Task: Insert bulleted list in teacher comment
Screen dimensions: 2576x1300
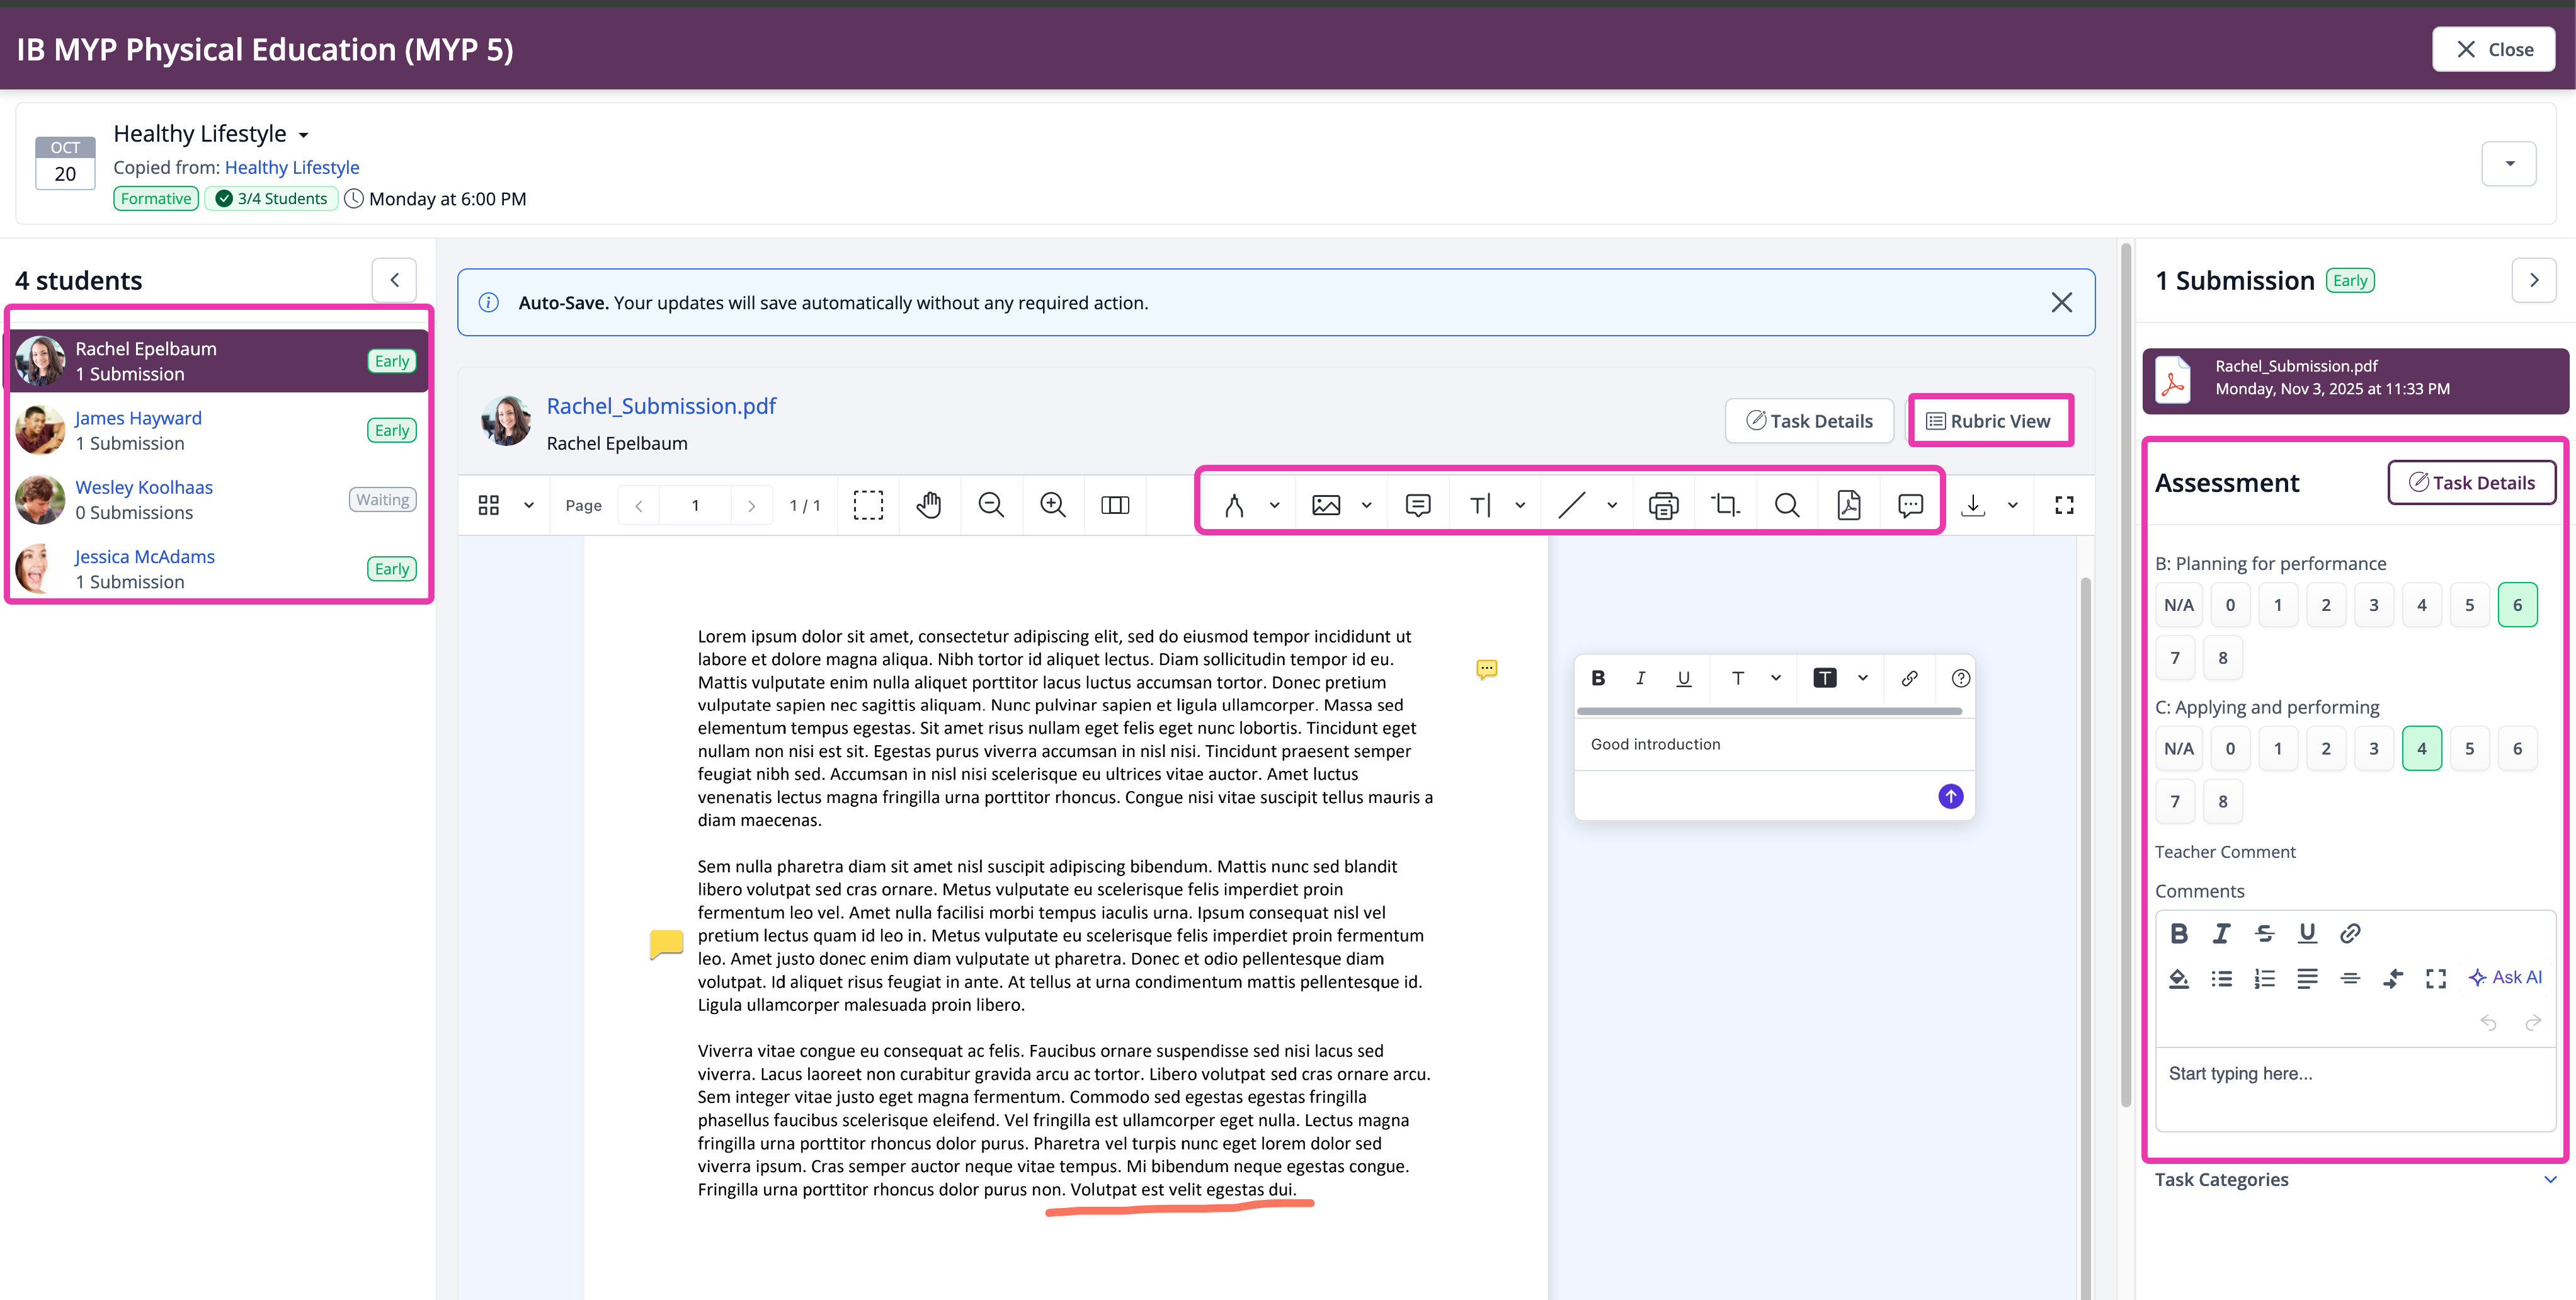Action: (x=2222, y=978)
